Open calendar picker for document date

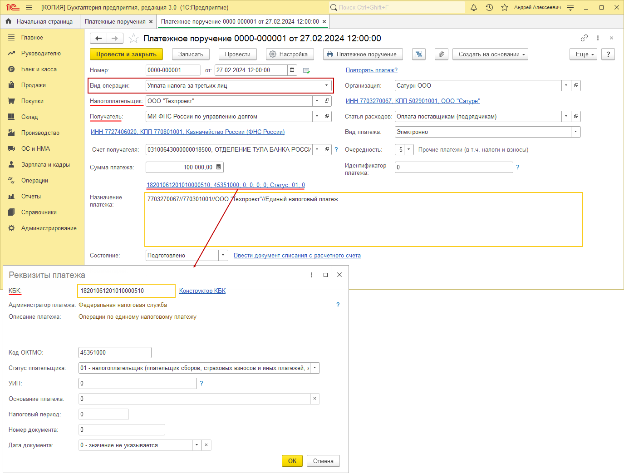tap(292, 70)
